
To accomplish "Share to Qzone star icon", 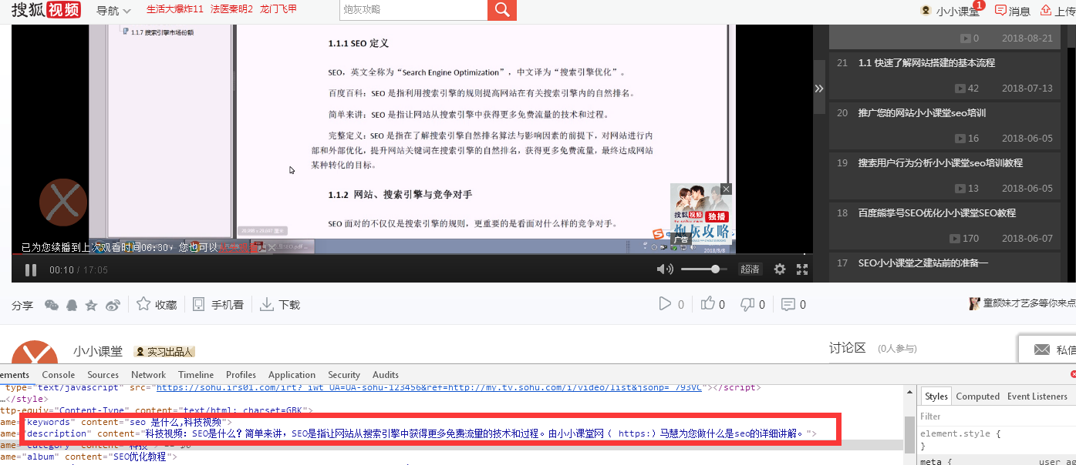I will point(92,305).
